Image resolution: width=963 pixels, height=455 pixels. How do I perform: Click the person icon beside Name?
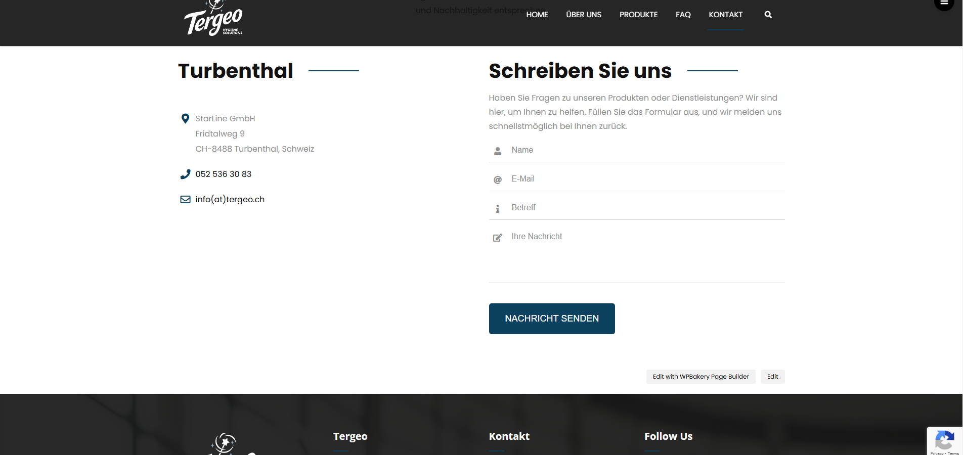(x=498, y=151)
